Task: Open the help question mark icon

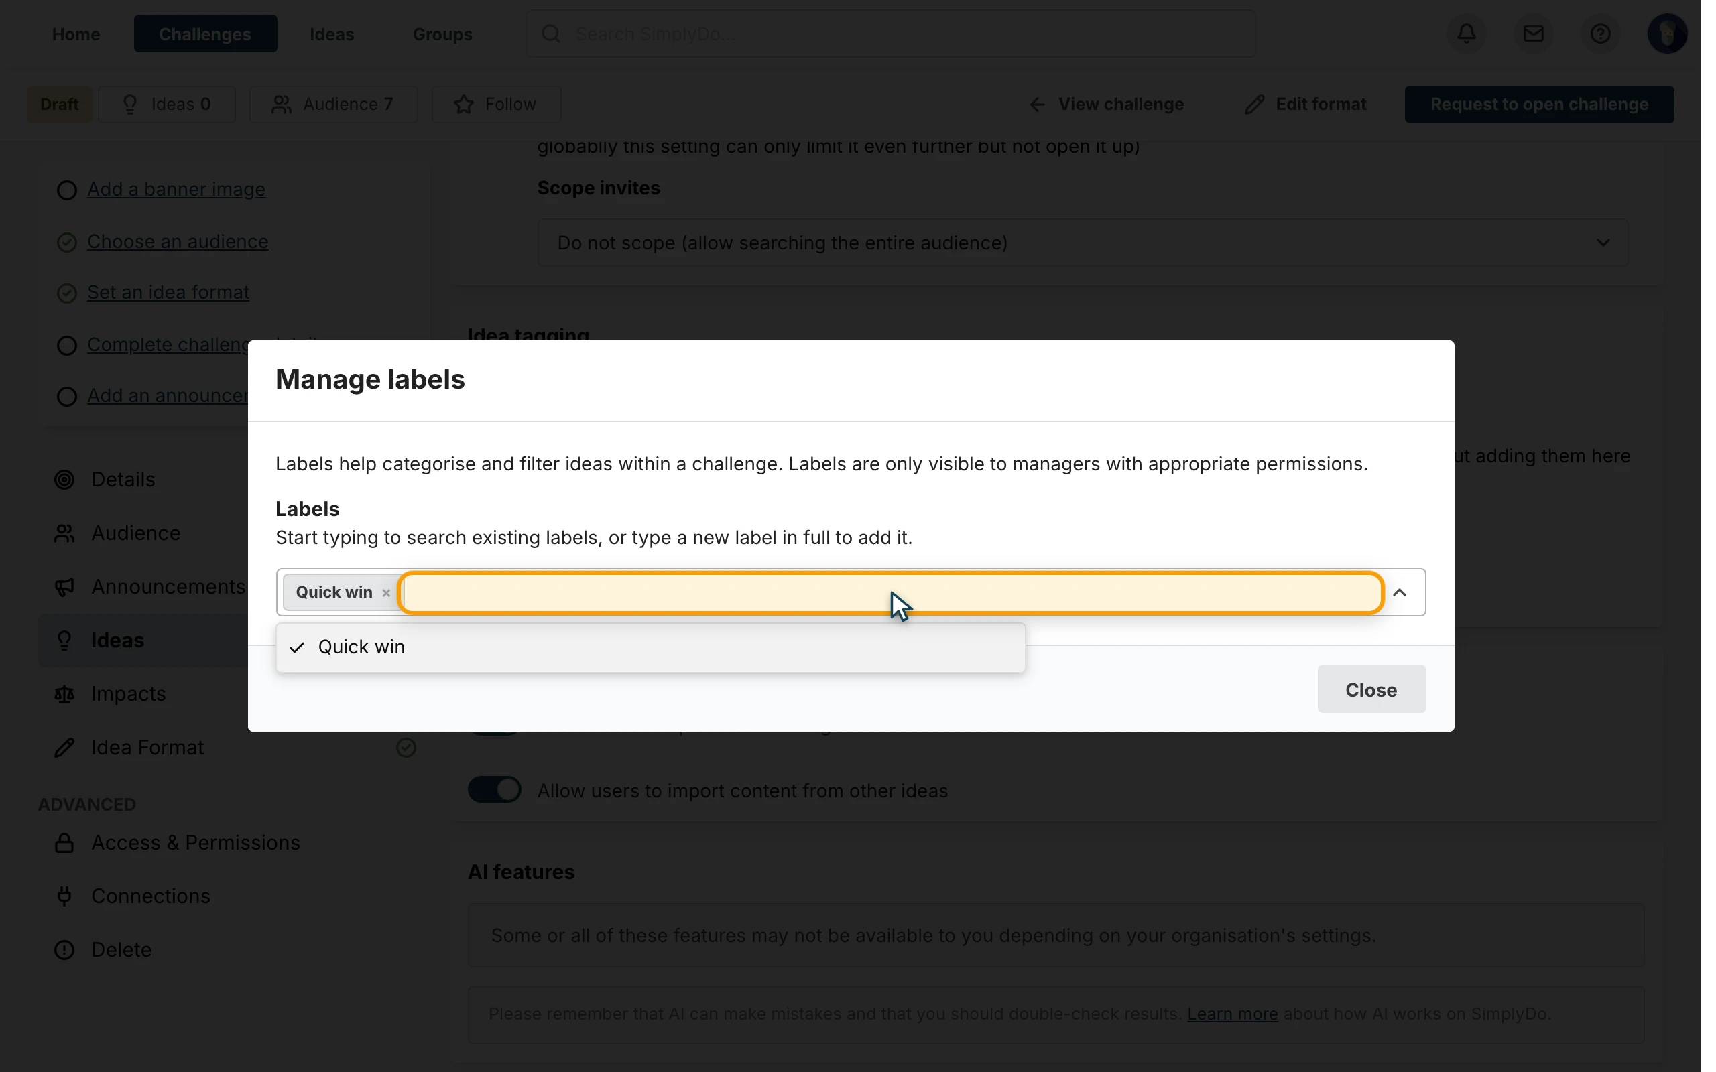Action: pos(1600,33)
